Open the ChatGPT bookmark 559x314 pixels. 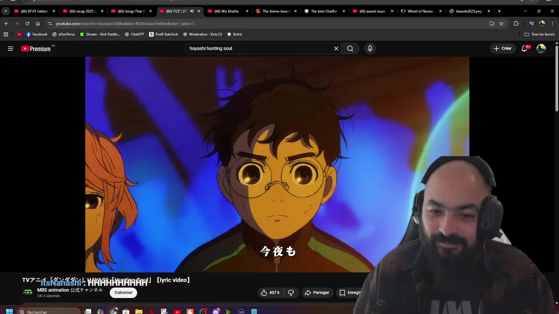coord(135,34)
